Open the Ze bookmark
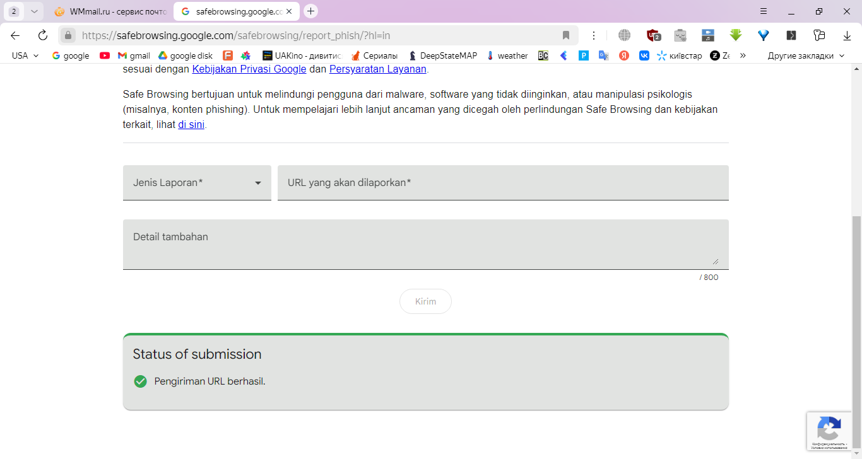This screenshot has height=459, width=862. coord(720,55)
